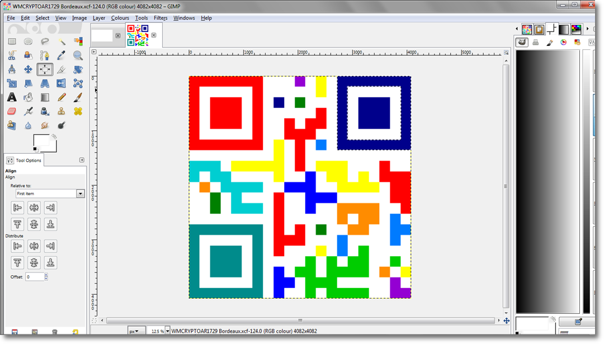This screenshot has width=604, height=344.
Task: Distribute bottoms of targets
Action: tap(50, 263)
